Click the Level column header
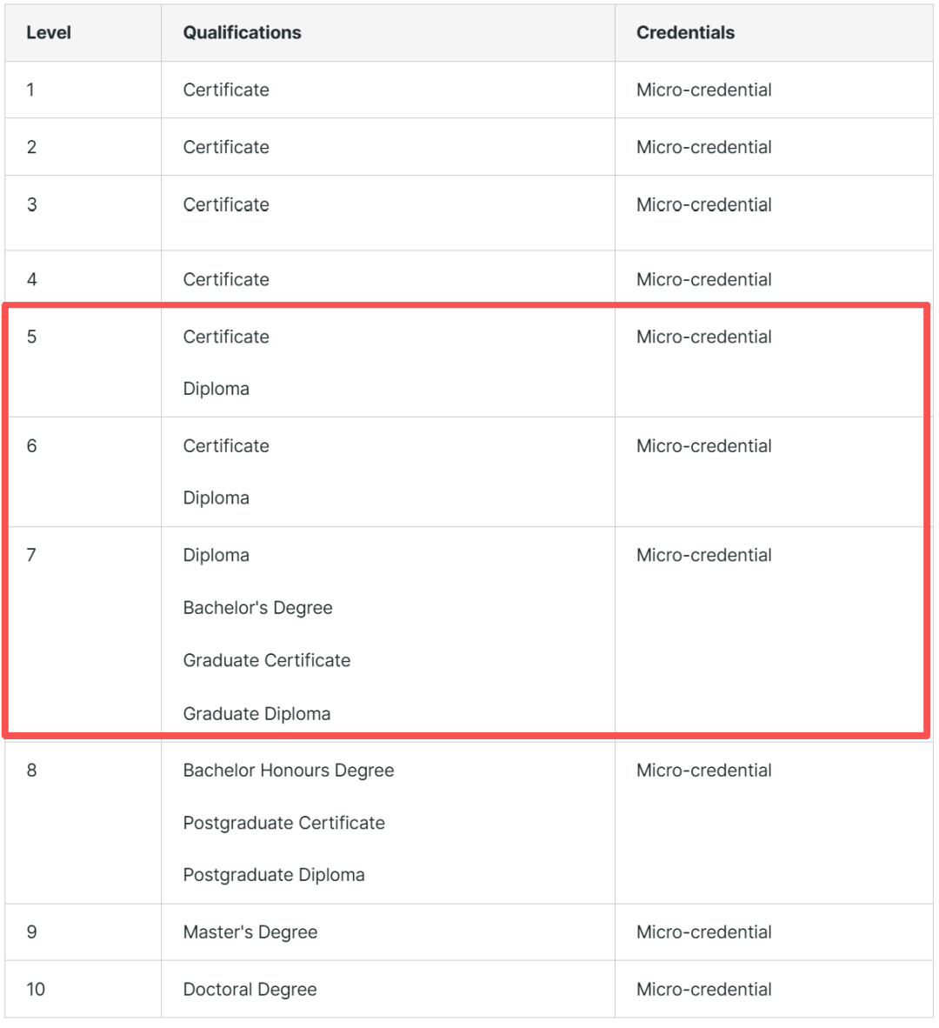The width and height of the screenshot is (939, 1028). (49, 33)
